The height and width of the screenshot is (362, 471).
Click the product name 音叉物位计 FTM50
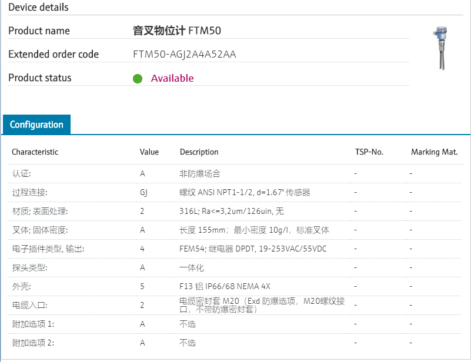click(177, 31)
